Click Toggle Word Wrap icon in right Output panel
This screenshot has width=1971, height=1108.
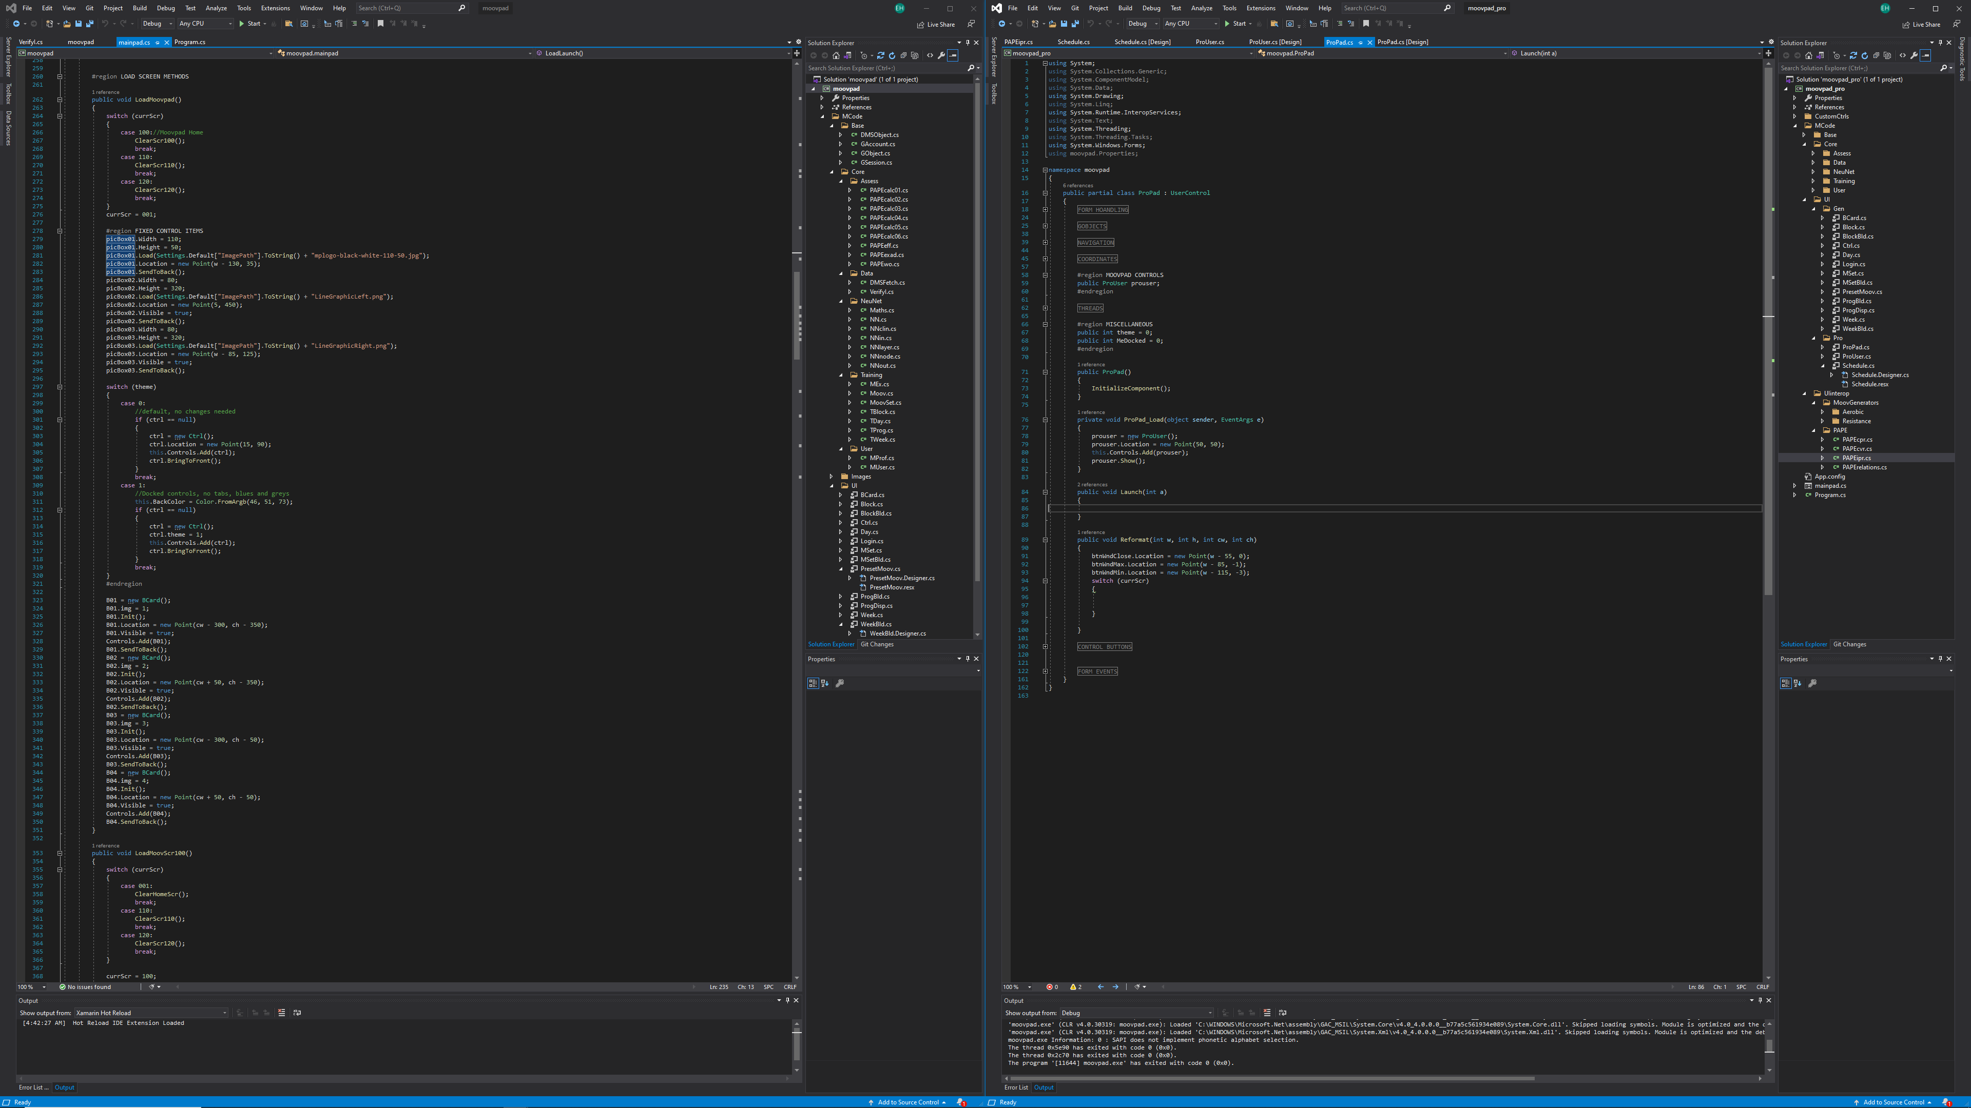pyautogui.click(x=1282, y=1013)
